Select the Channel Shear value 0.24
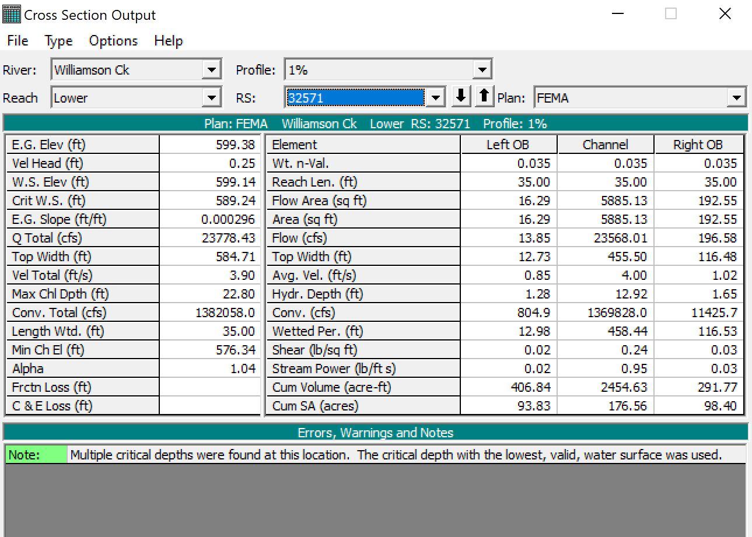The image size is (752, 537). [x=606, y=350]
